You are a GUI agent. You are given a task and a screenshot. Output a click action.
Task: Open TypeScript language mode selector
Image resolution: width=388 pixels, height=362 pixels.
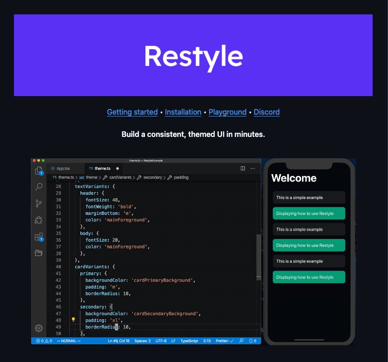189,341
